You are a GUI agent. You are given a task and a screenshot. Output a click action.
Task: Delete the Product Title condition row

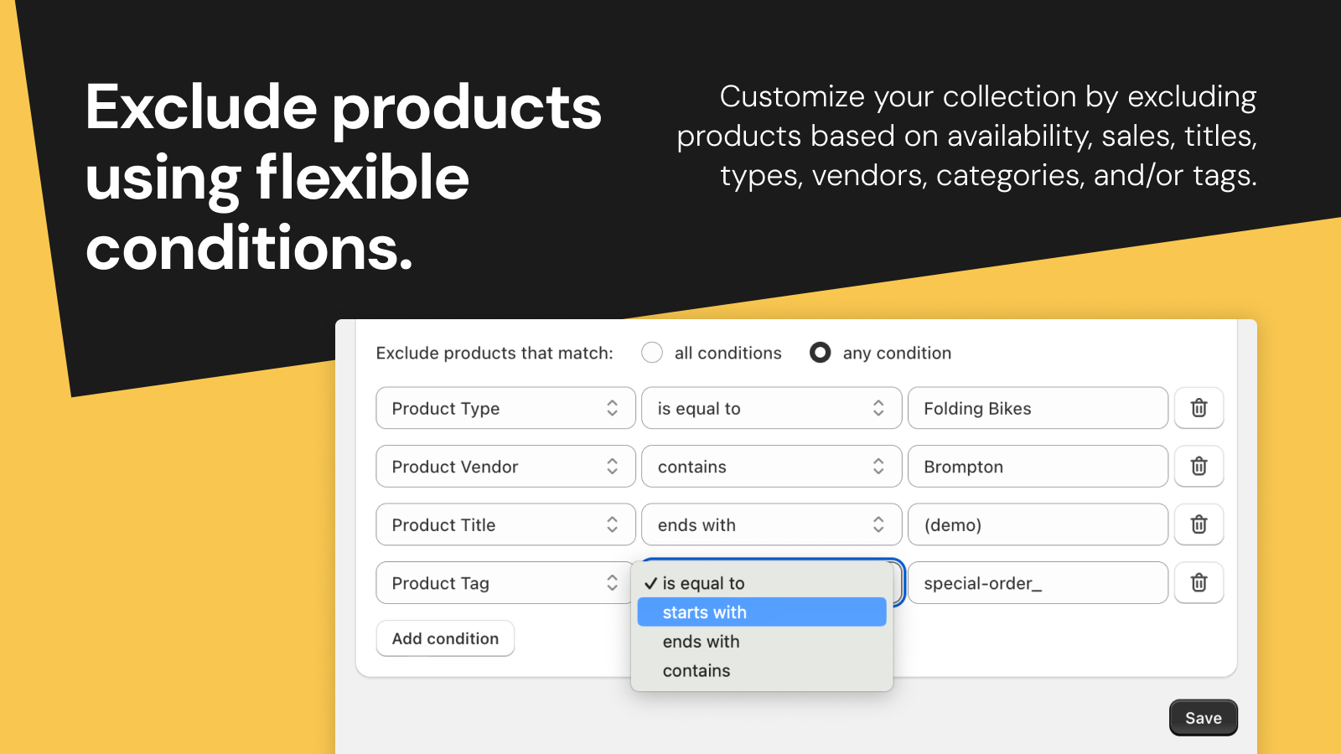click(x=1199, y=524)
